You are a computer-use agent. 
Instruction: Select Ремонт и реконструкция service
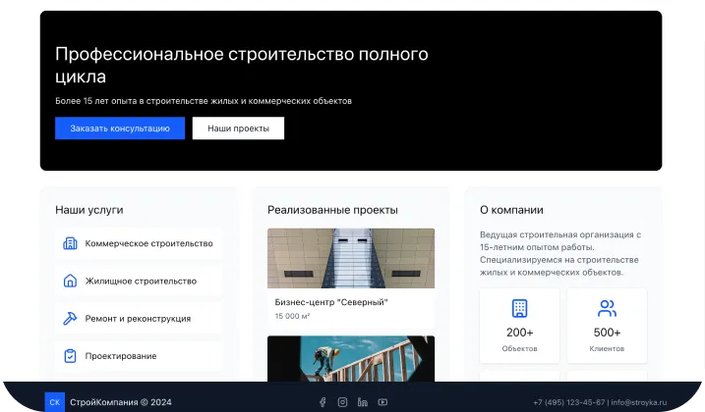(138, 319)
